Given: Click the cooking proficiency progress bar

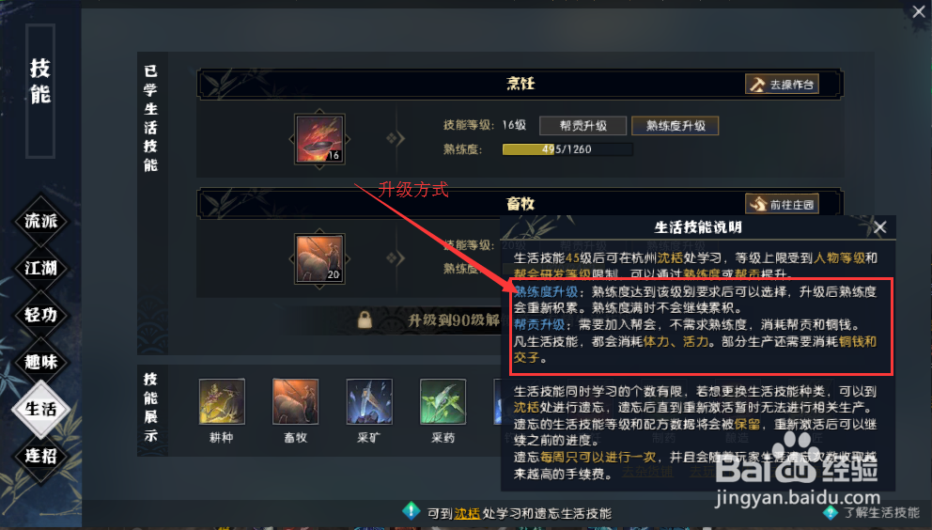Looking at the screenshot, I should 567,149.
